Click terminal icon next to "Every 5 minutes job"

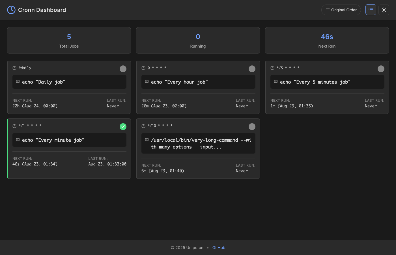point(276,82)
